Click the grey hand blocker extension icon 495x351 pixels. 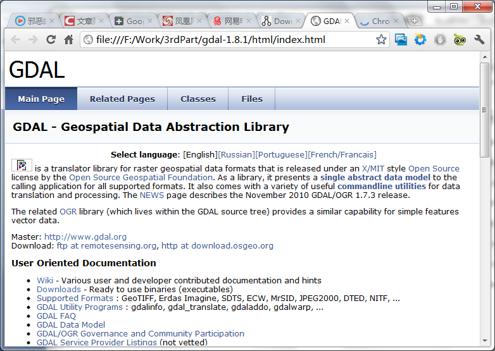440,40
